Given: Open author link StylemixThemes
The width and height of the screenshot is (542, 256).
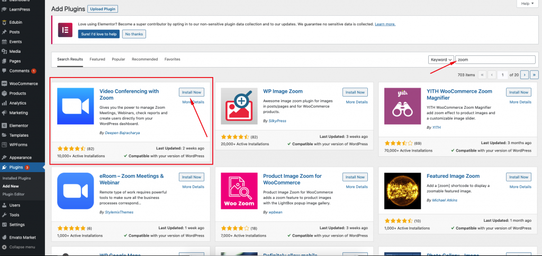Looking at the screenshot, I should point(119,212).
